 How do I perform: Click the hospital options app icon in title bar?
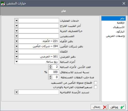(x=3, y=3)
